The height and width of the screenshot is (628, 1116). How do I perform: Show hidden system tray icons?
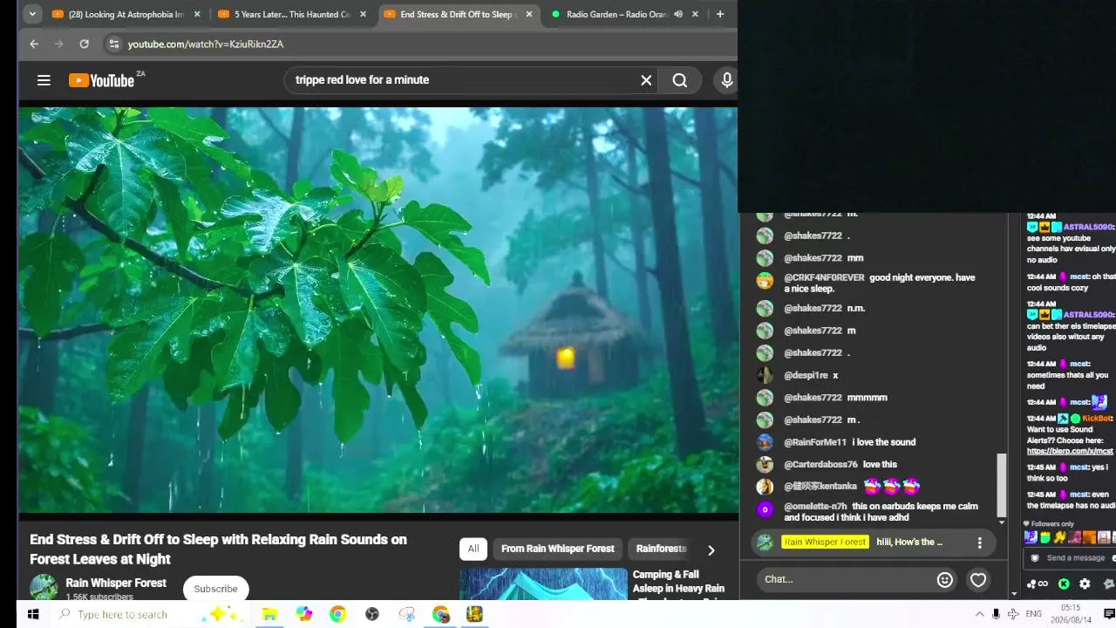[979, 614]
